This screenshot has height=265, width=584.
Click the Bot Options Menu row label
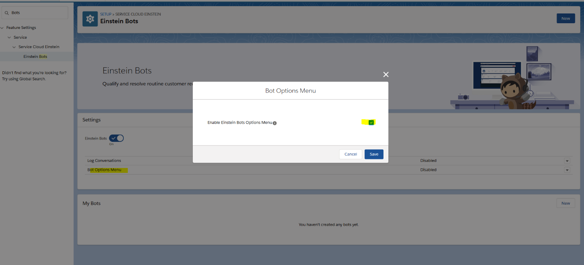coord(104,170)
